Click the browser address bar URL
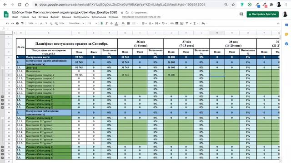Viewport: 291px width, 163px height. point(122,5)
